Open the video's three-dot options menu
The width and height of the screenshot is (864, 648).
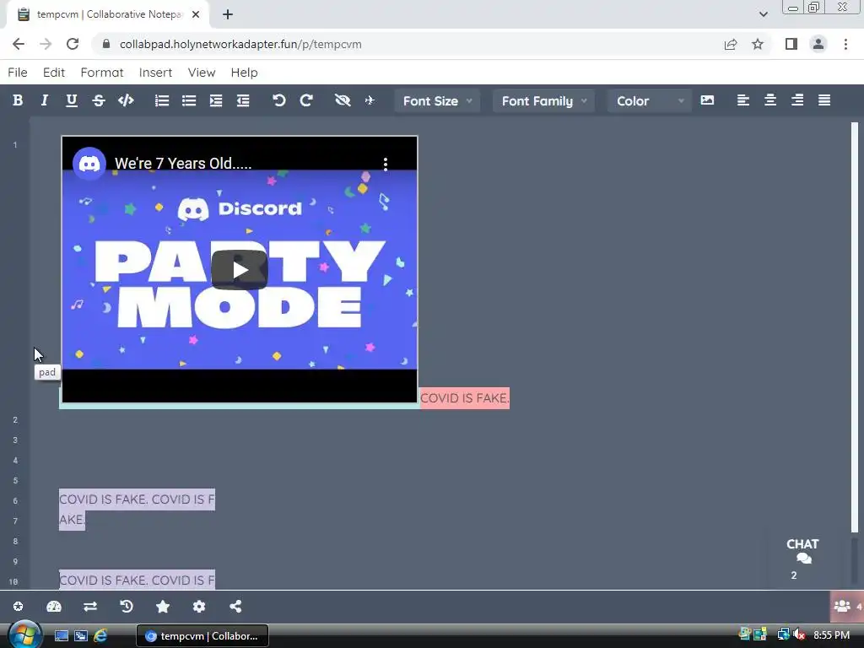pos(385,164)
